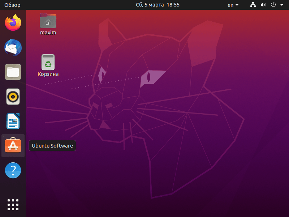Open the Обзор activities view
The image size is (289, 217).
12,5
